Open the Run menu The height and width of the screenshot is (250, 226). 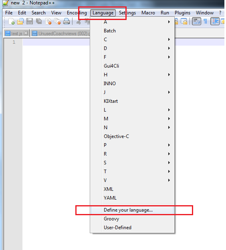[x=165, y=13]
